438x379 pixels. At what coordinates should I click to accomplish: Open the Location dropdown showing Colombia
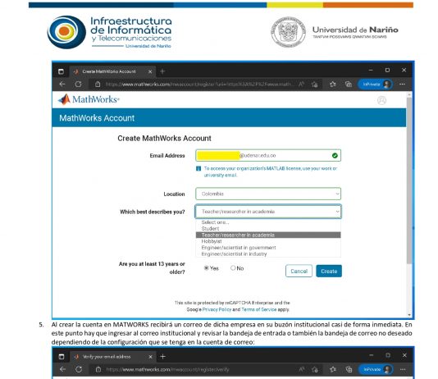(268, 194)
